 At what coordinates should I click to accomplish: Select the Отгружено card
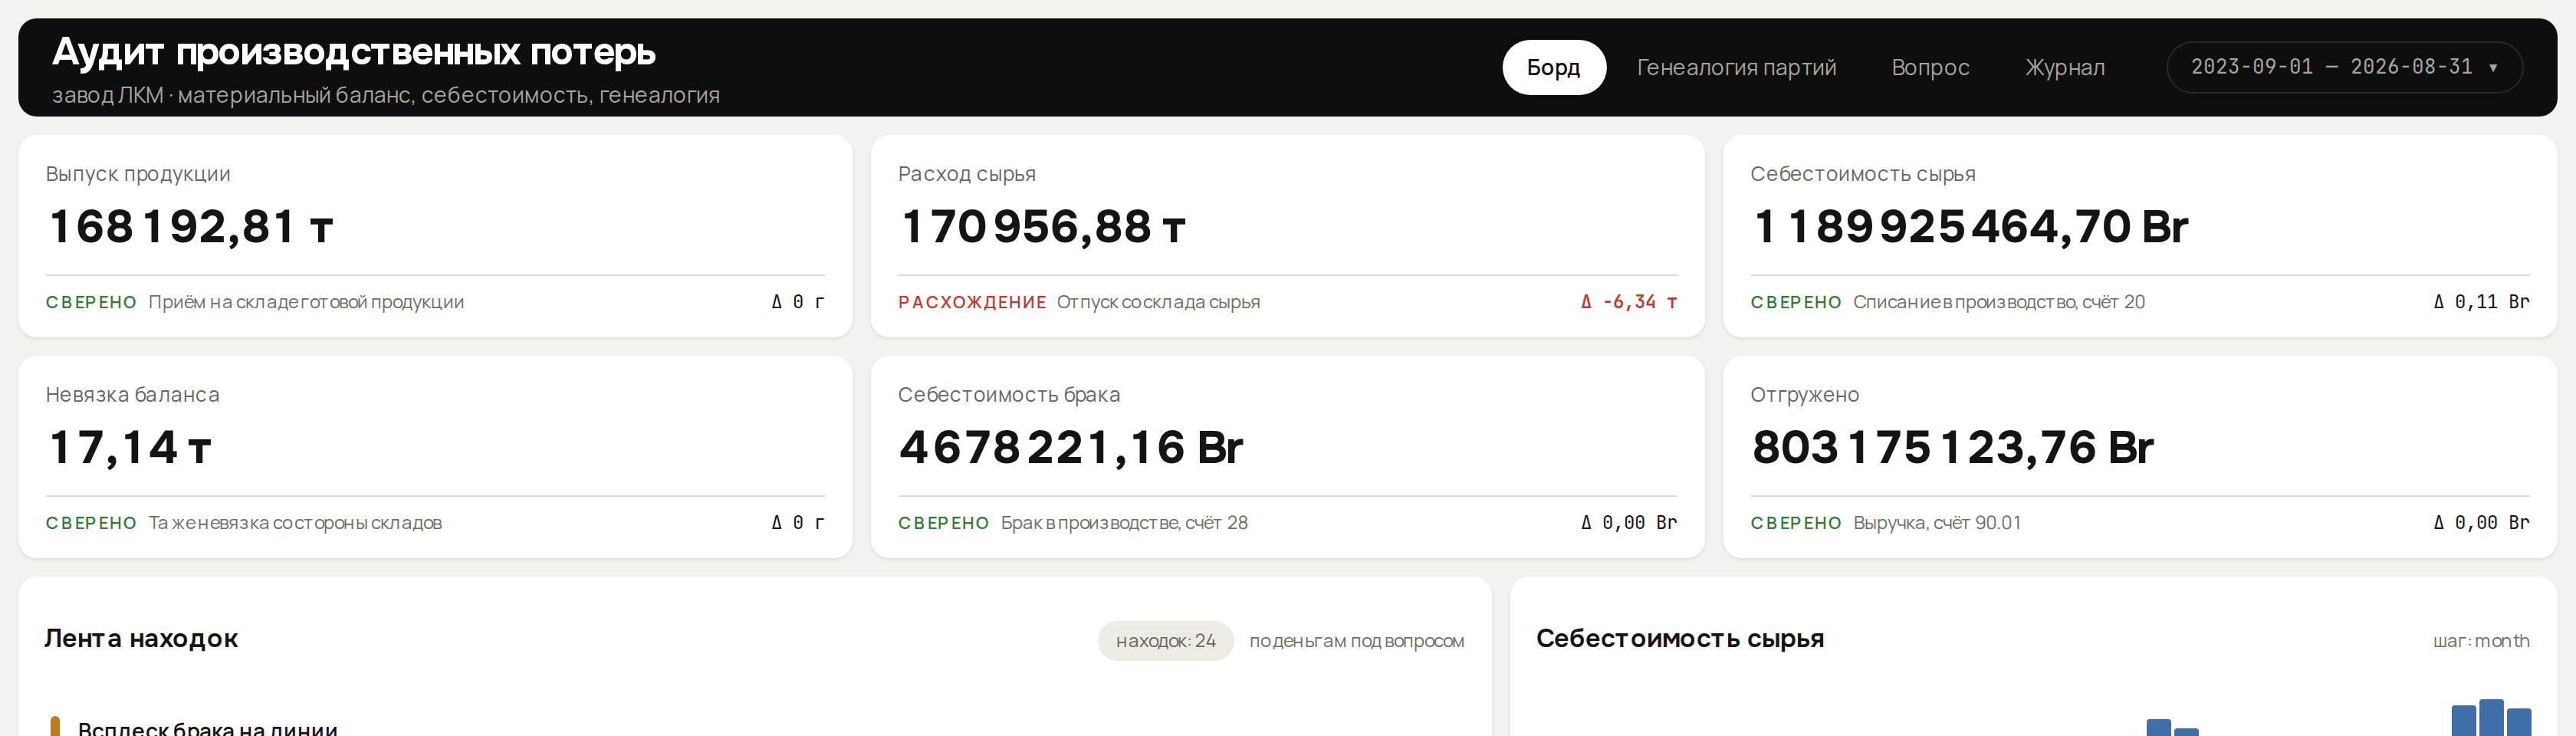pos(2140,457)
